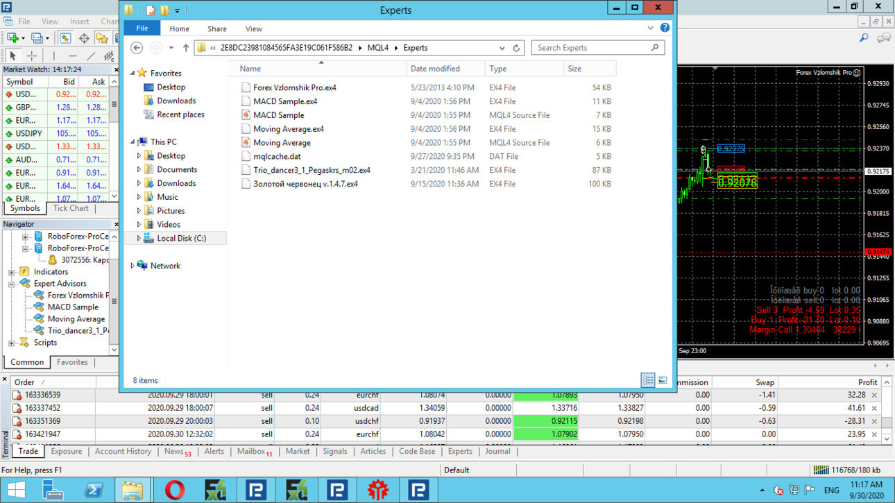Collapse This PC in Explorer sidebar
Image resolution: width=895 pixels, height=503 pixels.
[133, 142]
